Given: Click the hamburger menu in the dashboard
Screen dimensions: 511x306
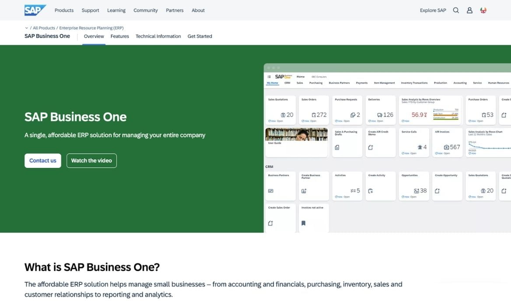Looking at the screenshot, I should pos(269,76).
